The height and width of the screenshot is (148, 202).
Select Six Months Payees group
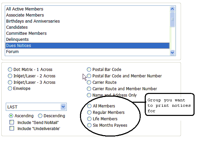coord(89,125)
